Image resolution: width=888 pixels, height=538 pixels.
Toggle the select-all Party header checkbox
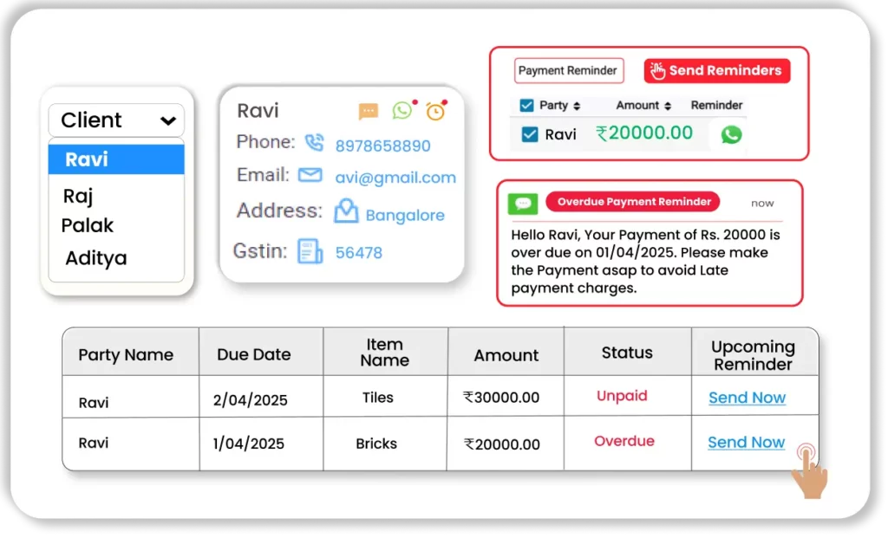526,106
